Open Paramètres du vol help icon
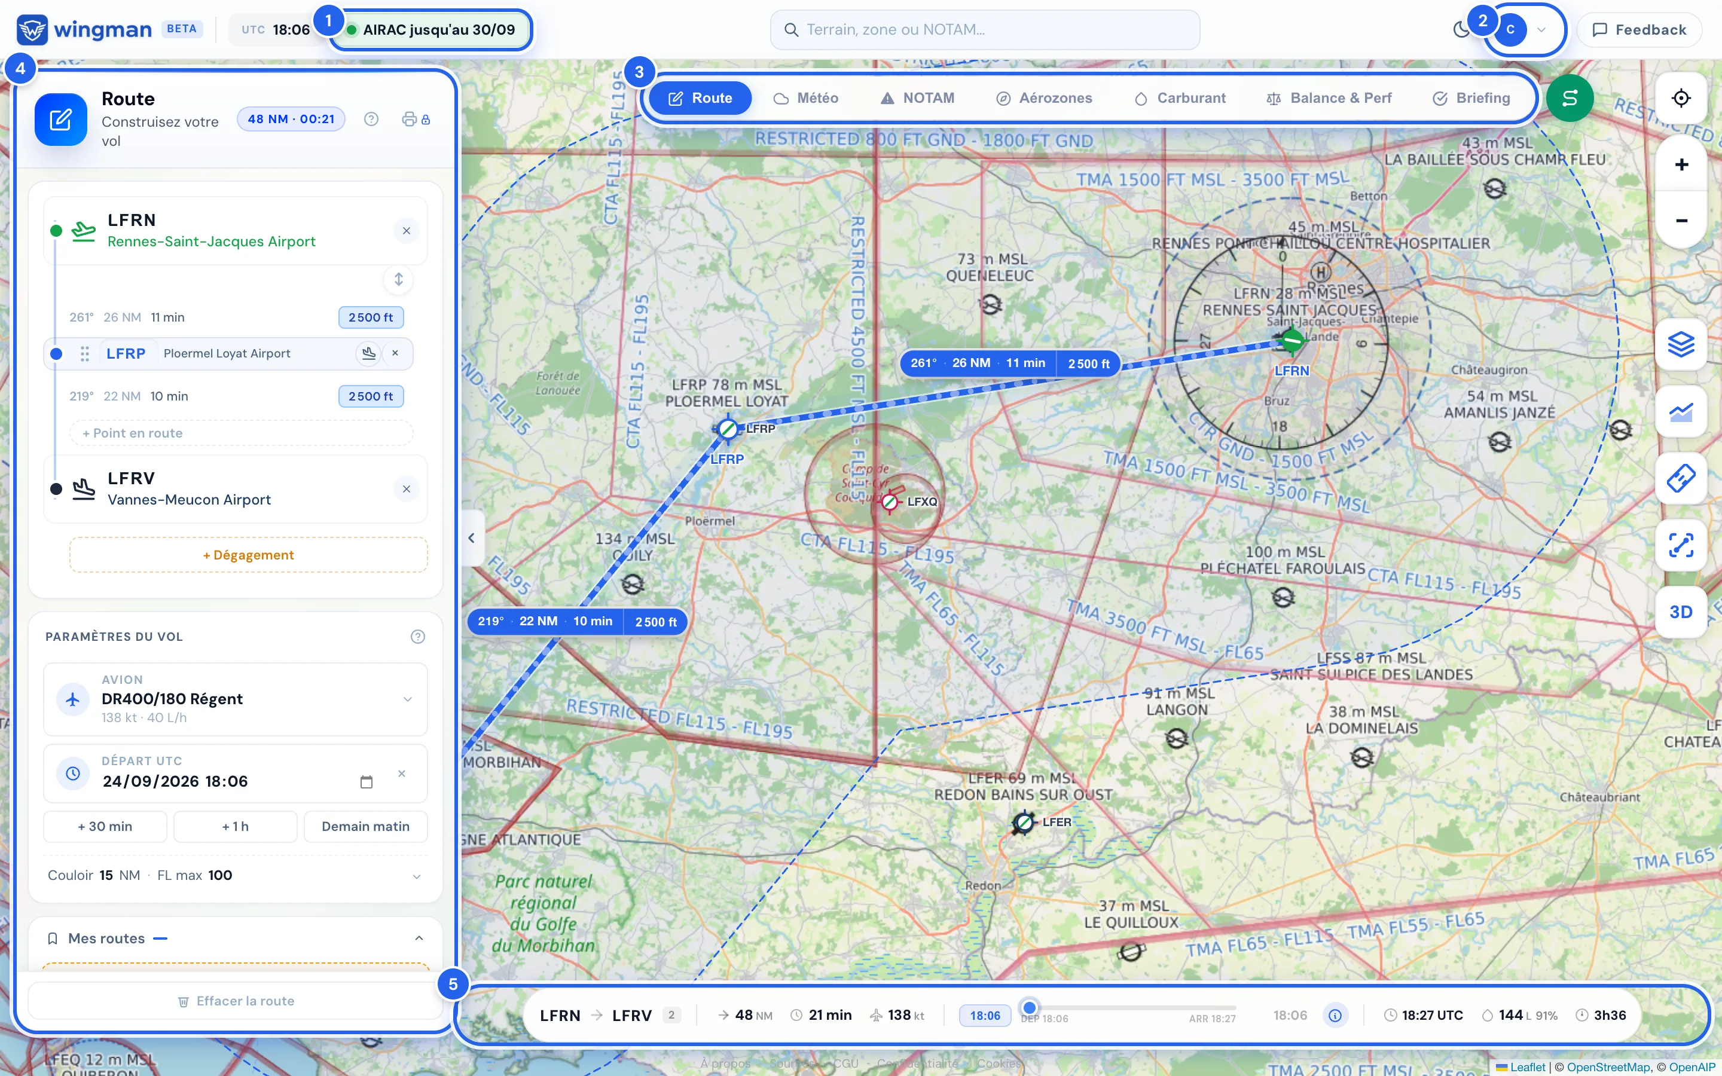 (x=418, y=636)
